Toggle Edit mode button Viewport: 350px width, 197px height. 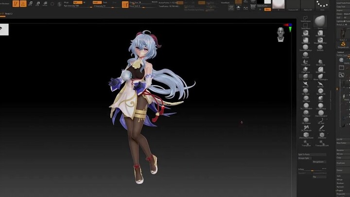coord(16,3)
